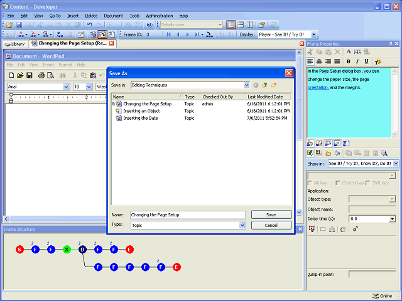Viewport: 402px width, 301px height.
Task: Click the Bold button in Frame Properties
Action: click(x=348, y=61)
